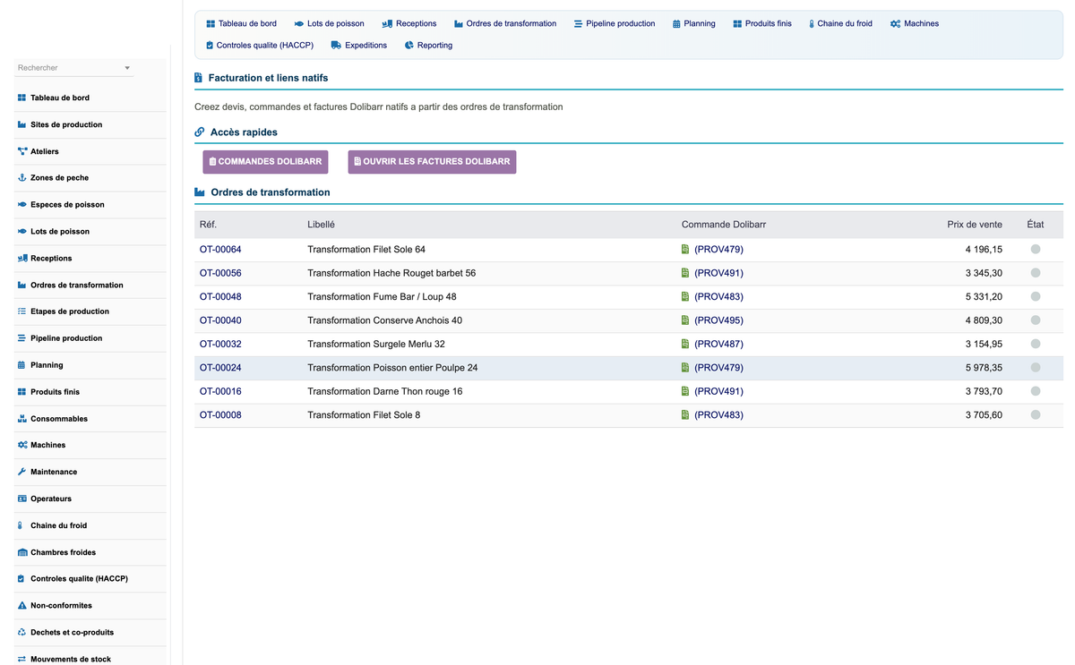Click the sidebar Produits finis icon
1075x665 pixels.
tap(21, 392)
